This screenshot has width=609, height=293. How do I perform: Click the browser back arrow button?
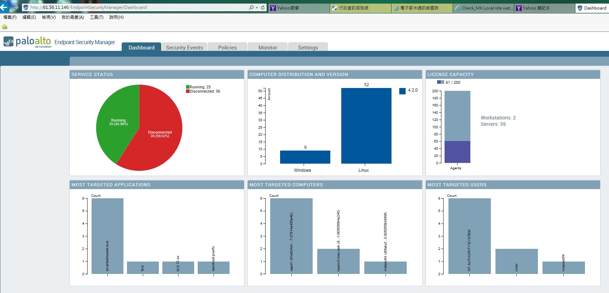click(x=4, y=7)
